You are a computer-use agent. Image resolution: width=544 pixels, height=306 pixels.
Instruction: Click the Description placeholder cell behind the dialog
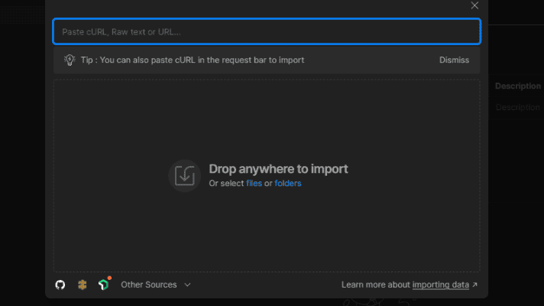517,107
